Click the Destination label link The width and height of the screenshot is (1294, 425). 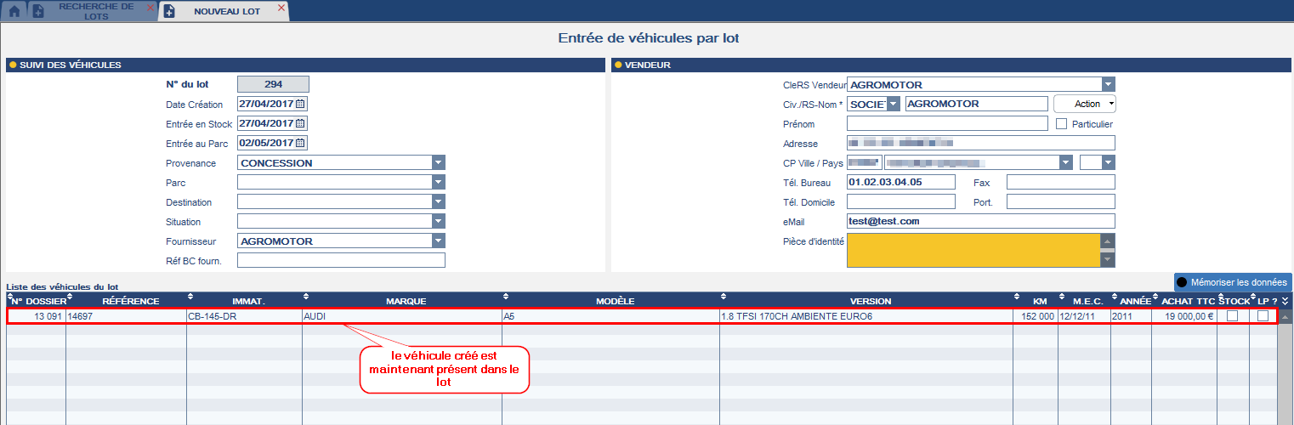pyautogui.click(x=189, y=202)
